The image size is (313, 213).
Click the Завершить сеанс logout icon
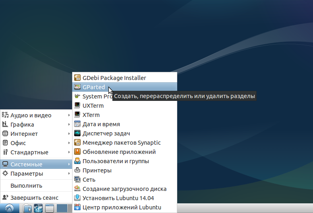(x=5, y=198)
